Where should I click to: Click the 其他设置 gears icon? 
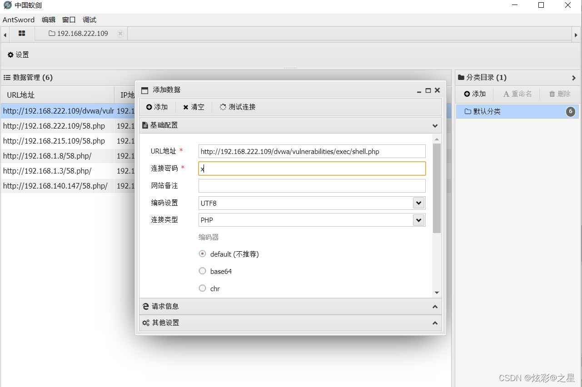(x=146, y=323)
